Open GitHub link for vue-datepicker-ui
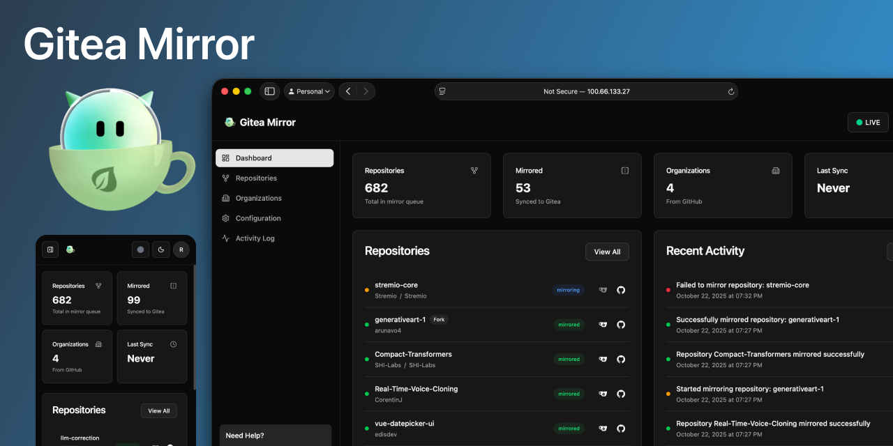 (x=621, y=429)
